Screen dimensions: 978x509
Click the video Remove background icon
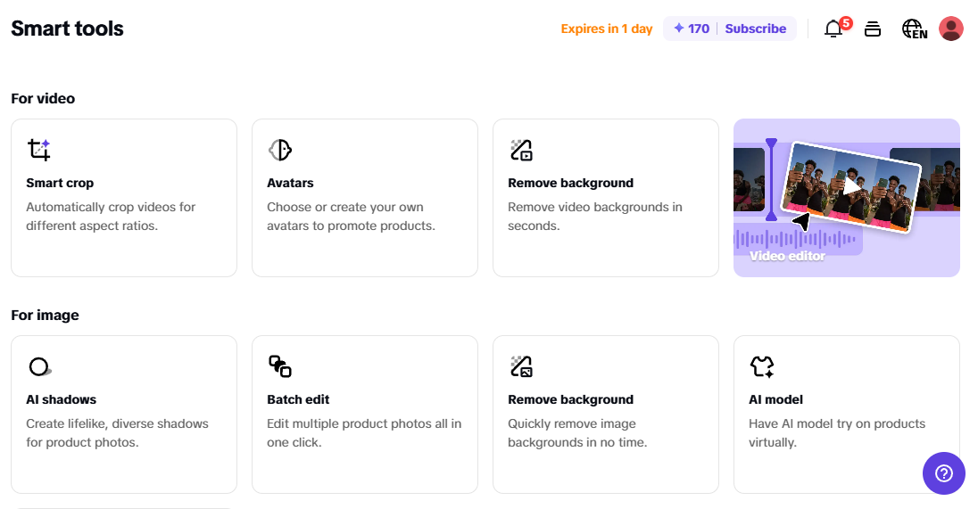click(x=521, y=150)
